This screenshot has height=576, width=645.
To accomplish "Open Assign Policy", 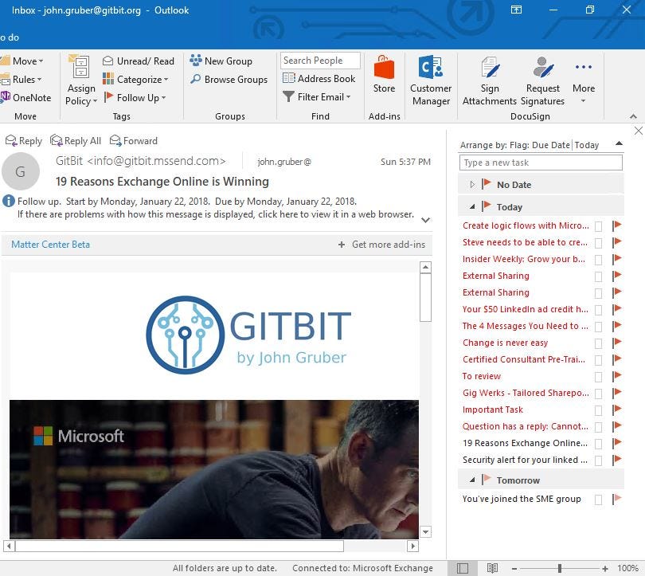I will click(x=80, y=80).
